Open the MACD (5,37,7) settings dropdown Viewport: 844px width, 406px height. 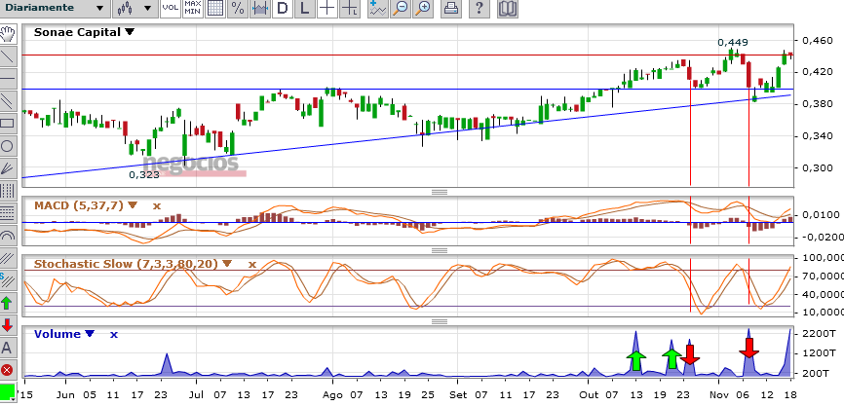click(x=133, y=205)
